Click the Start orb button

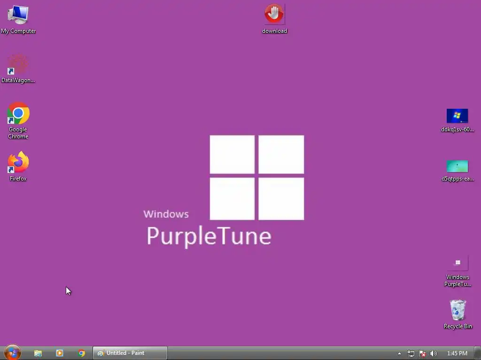pos(13,352)
